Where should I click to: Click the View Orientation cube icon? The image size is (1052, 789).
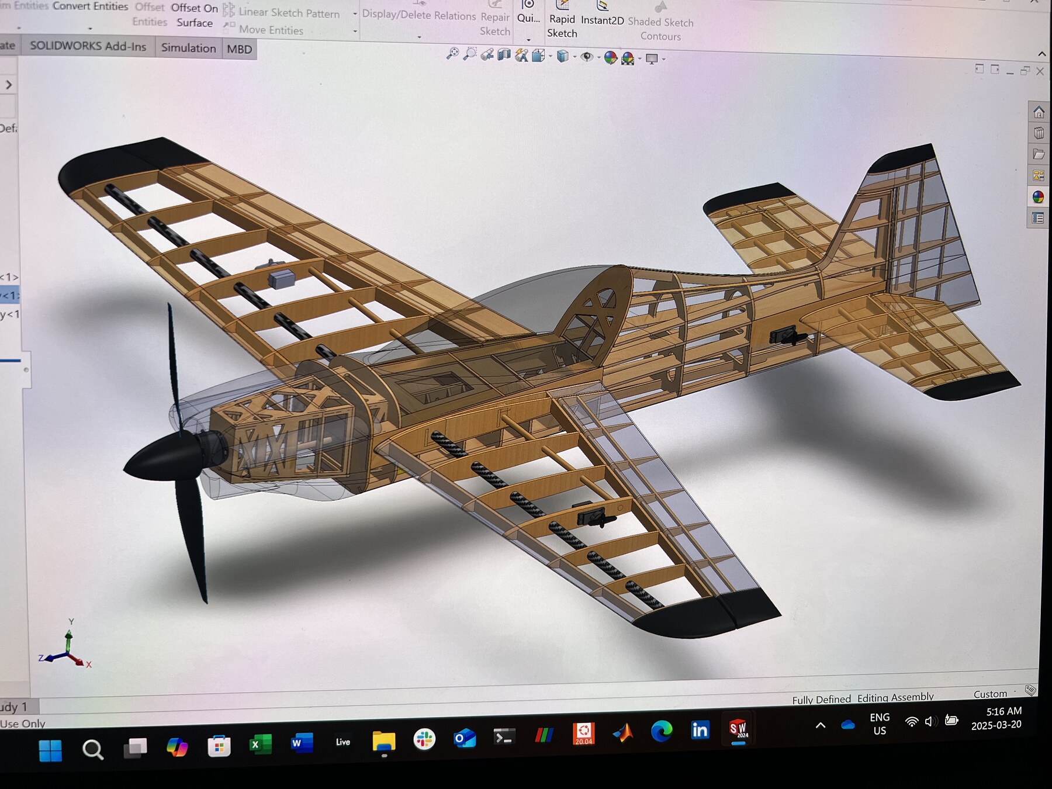click(x=538, y=56)
